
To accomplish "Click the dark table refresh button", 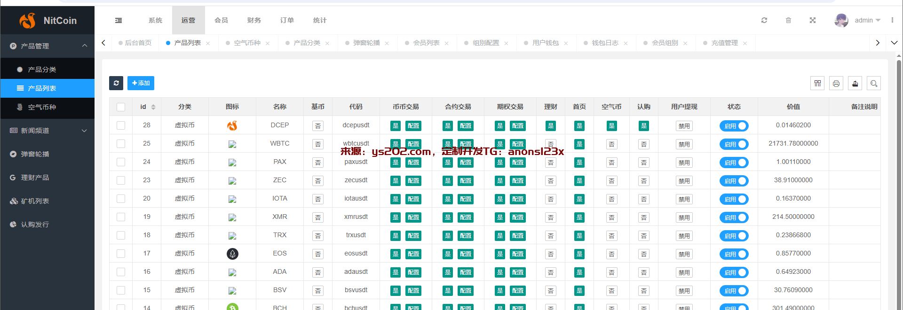I will point(116,83).
